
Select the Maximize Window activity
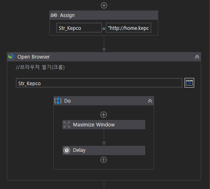(x=104, y=125)
